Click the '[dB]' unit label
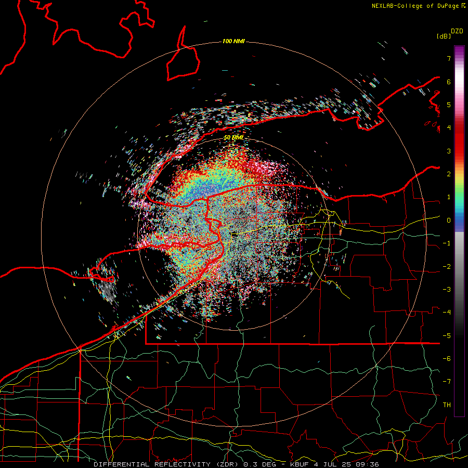Screen dimensions: 468x468 (444, 36)
